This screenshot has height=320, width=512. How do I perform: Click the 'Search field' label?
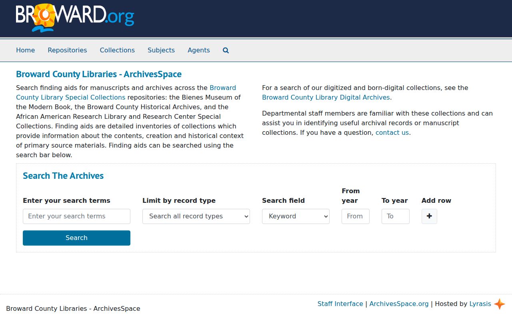(283, 200)
